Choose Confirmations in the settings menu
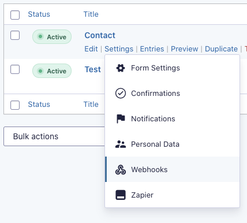 pyautogui.click(x=173, y=93)
